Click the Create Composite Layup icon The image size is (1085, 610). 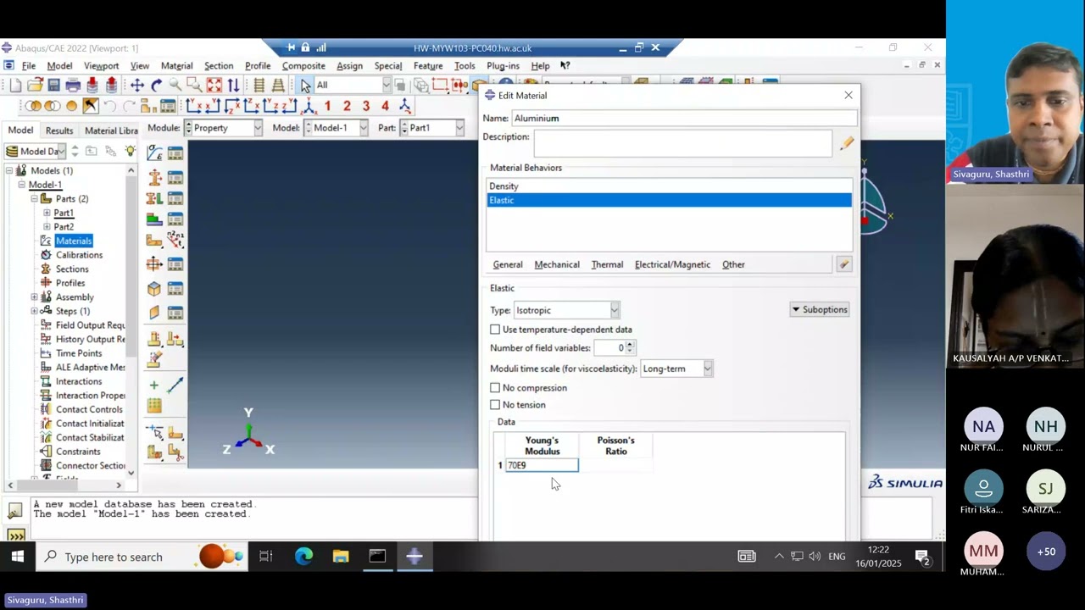pyautogui.click(x=154, y=220)
